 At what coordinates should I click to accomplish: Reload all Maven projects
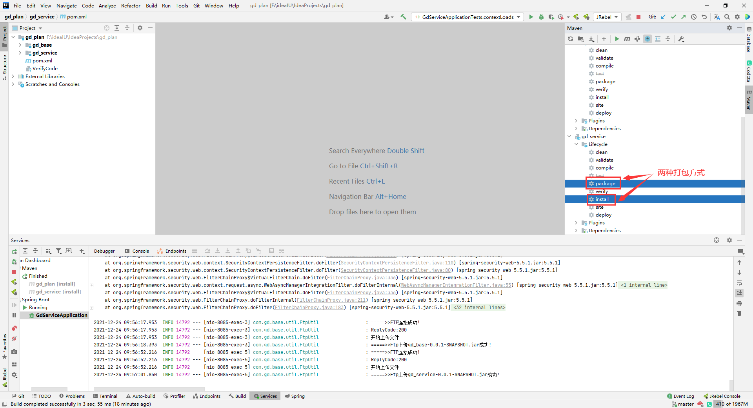tap(571, 39)
